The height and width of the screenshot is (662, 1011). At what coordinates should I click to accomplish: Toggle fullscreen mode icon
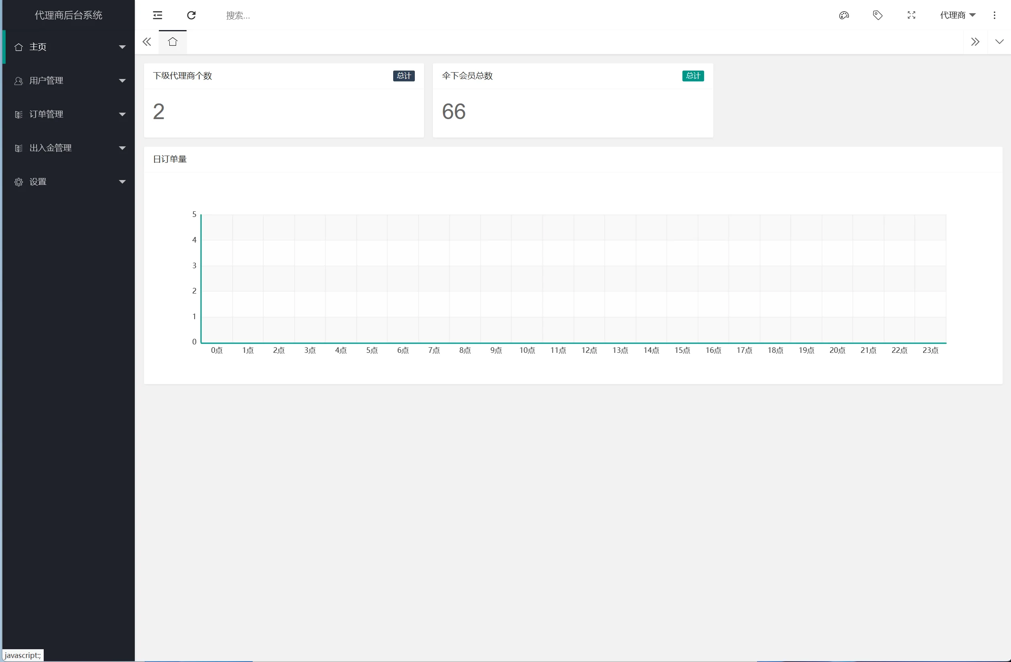911,15
